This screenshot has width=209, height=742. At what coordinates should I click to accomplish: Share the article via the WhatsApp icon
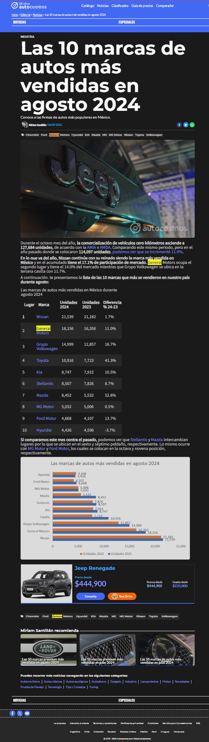192,125
